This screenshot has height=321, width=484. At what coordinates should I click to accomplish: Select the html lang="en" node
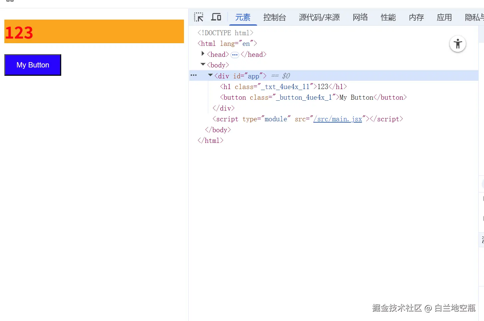227,44
